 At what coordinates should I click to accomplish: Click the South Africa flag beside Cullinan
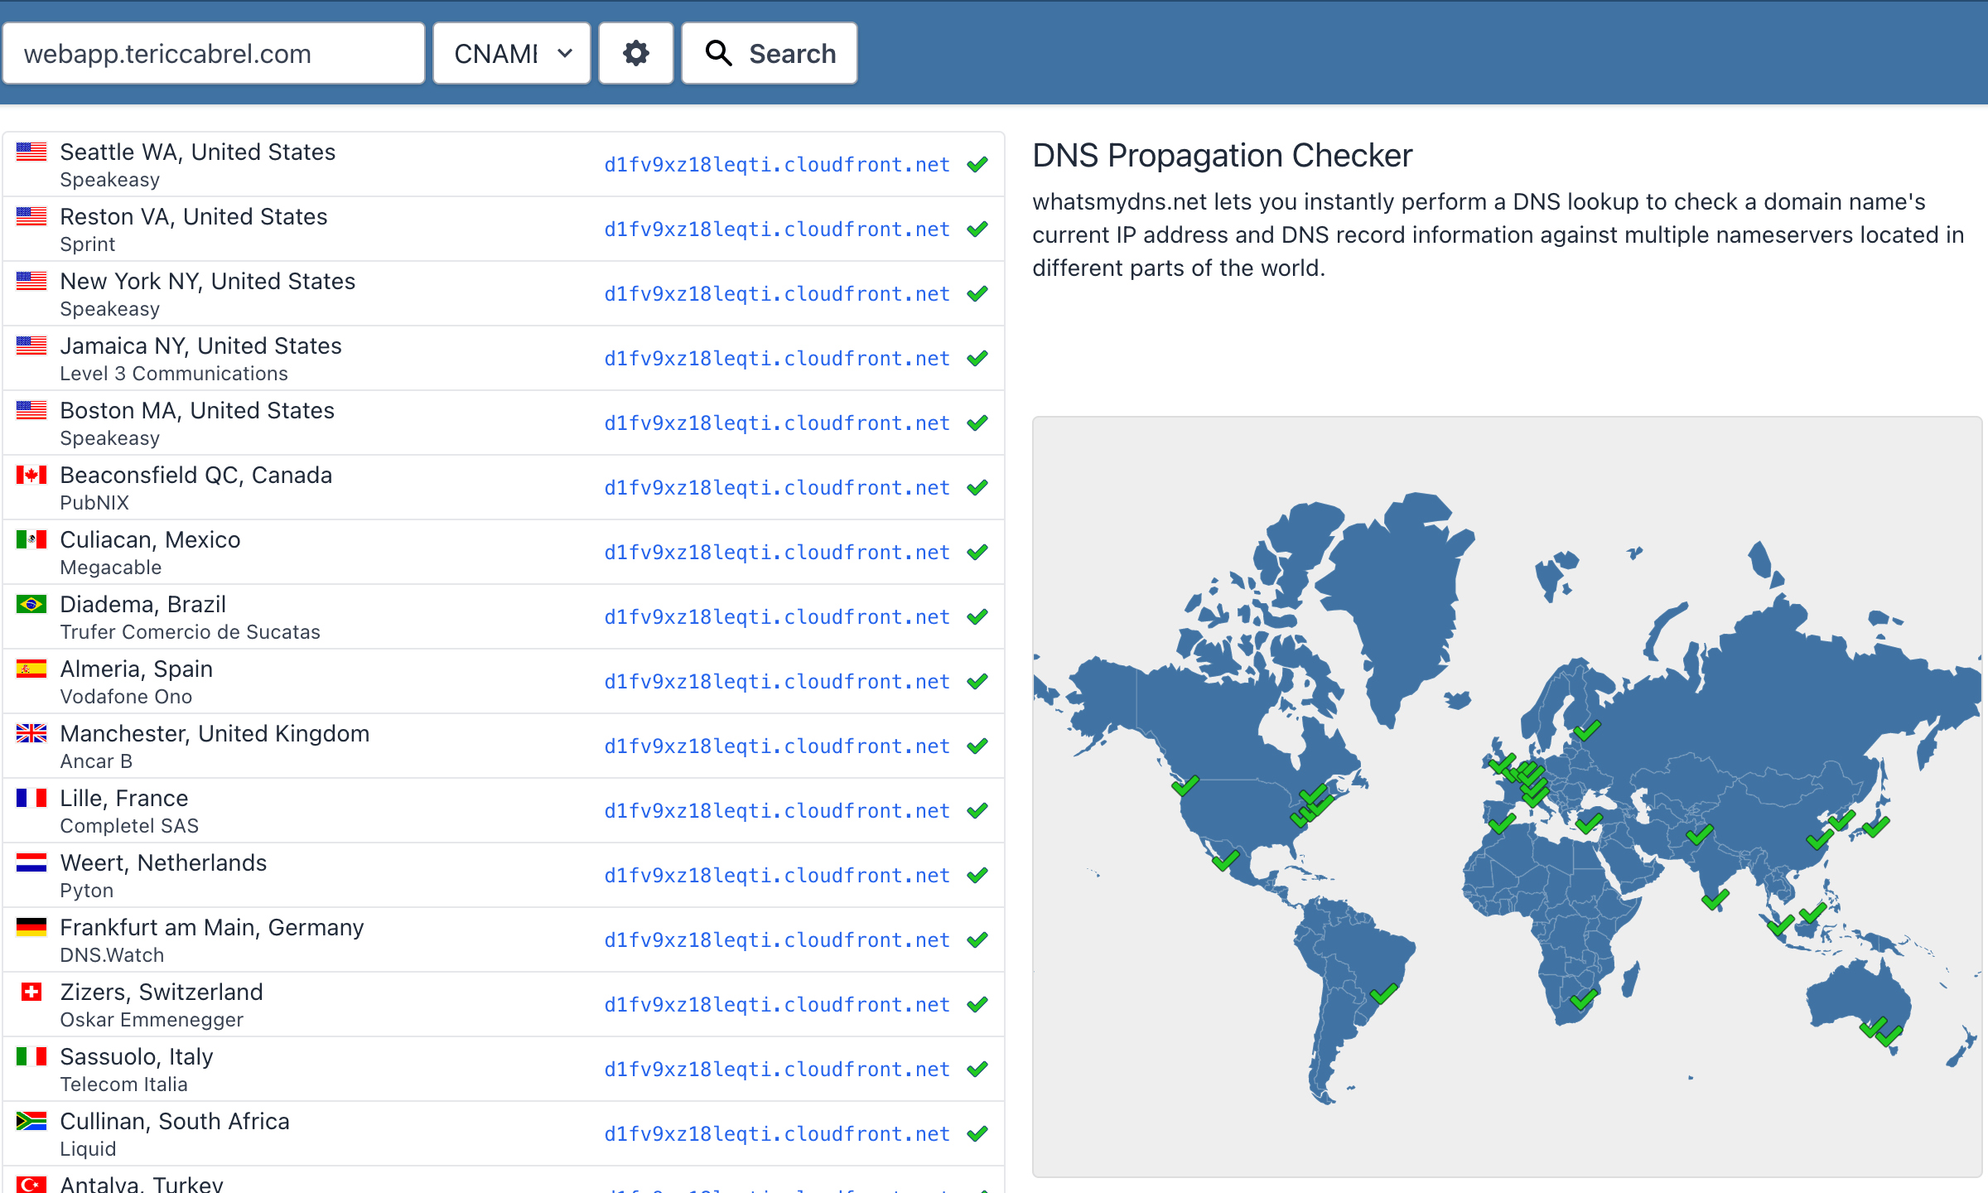click(x=31, y=1121)
